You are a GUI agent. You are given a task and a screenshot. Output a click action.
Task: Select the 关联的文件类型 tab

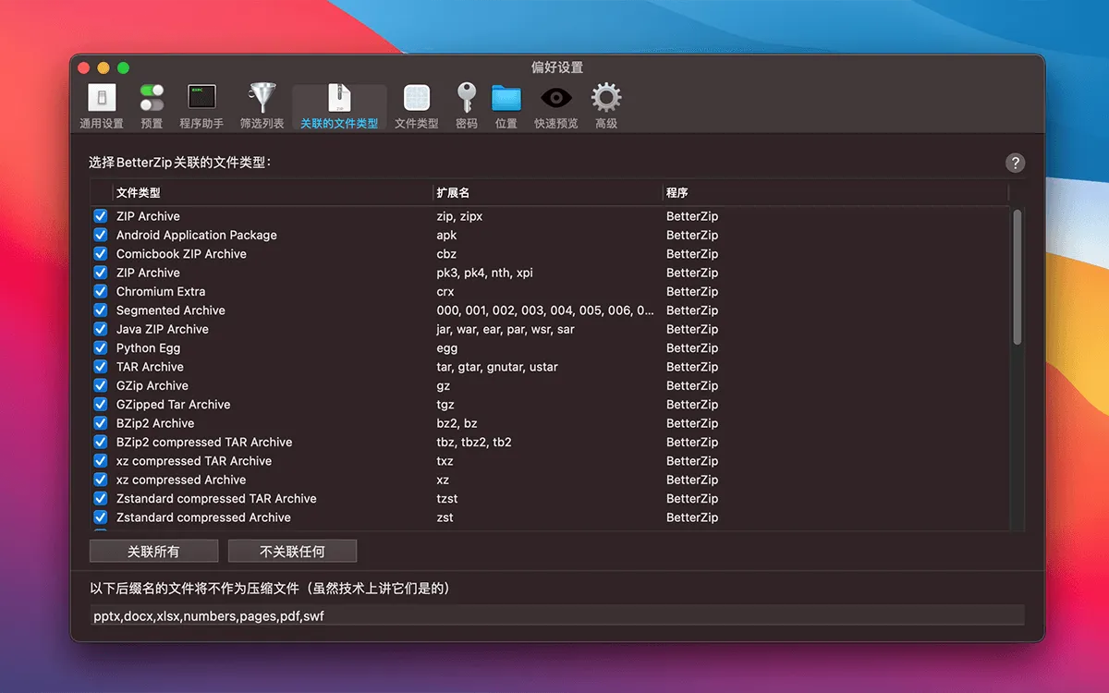[x=339, y=107]
